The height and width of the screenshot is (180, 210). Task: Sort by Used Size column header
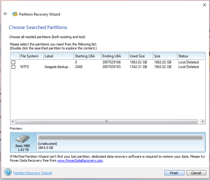141,56
